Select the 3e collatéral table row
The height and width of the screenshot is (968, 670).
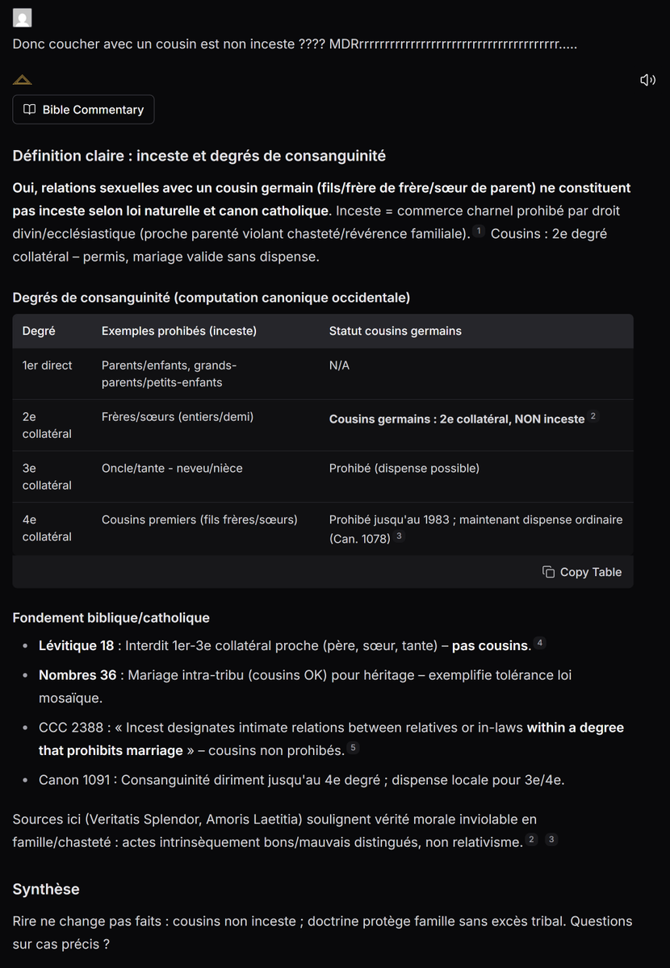(x=323, y=477)
